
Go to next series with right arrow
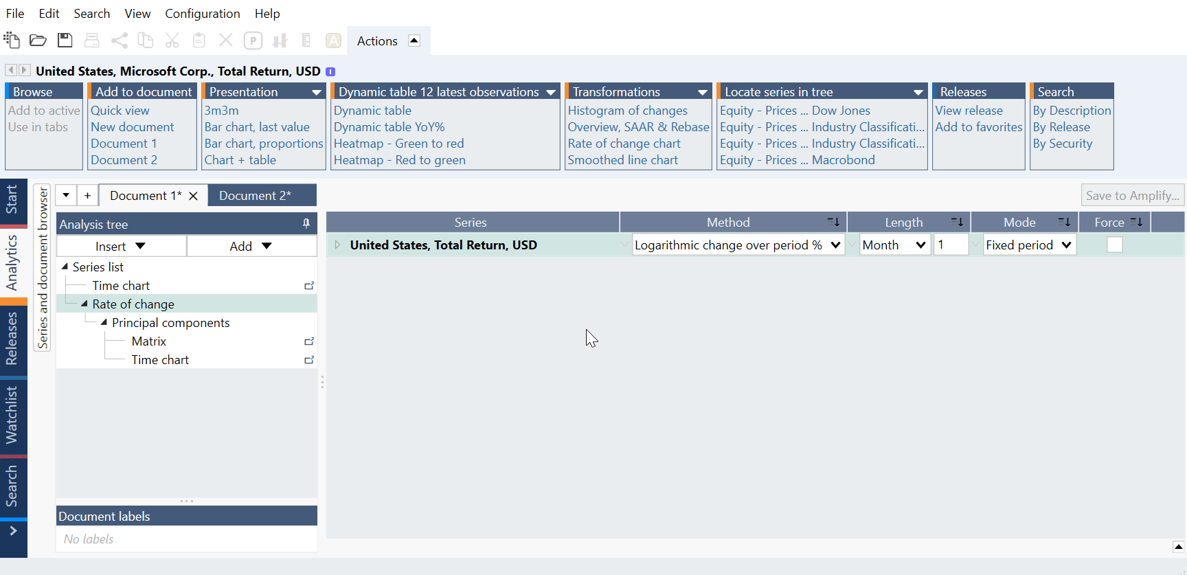[24, 70]
